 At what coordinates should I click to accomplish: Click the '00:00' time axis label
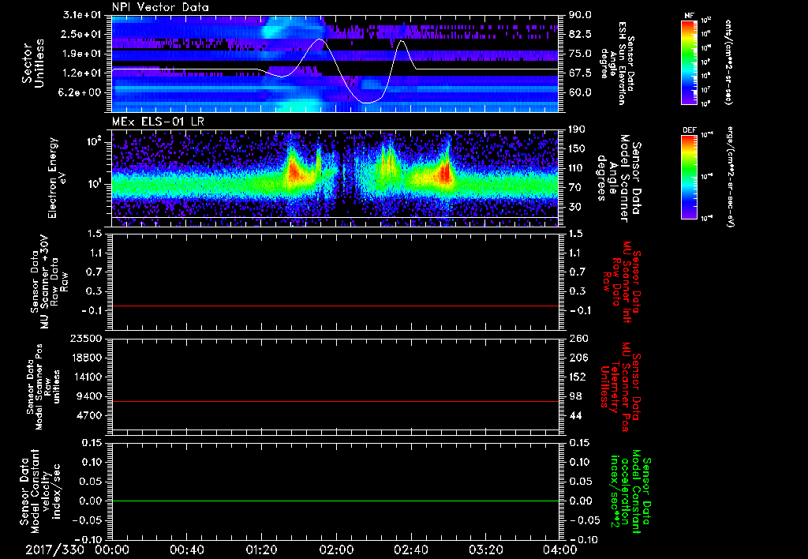pos(112,550)
